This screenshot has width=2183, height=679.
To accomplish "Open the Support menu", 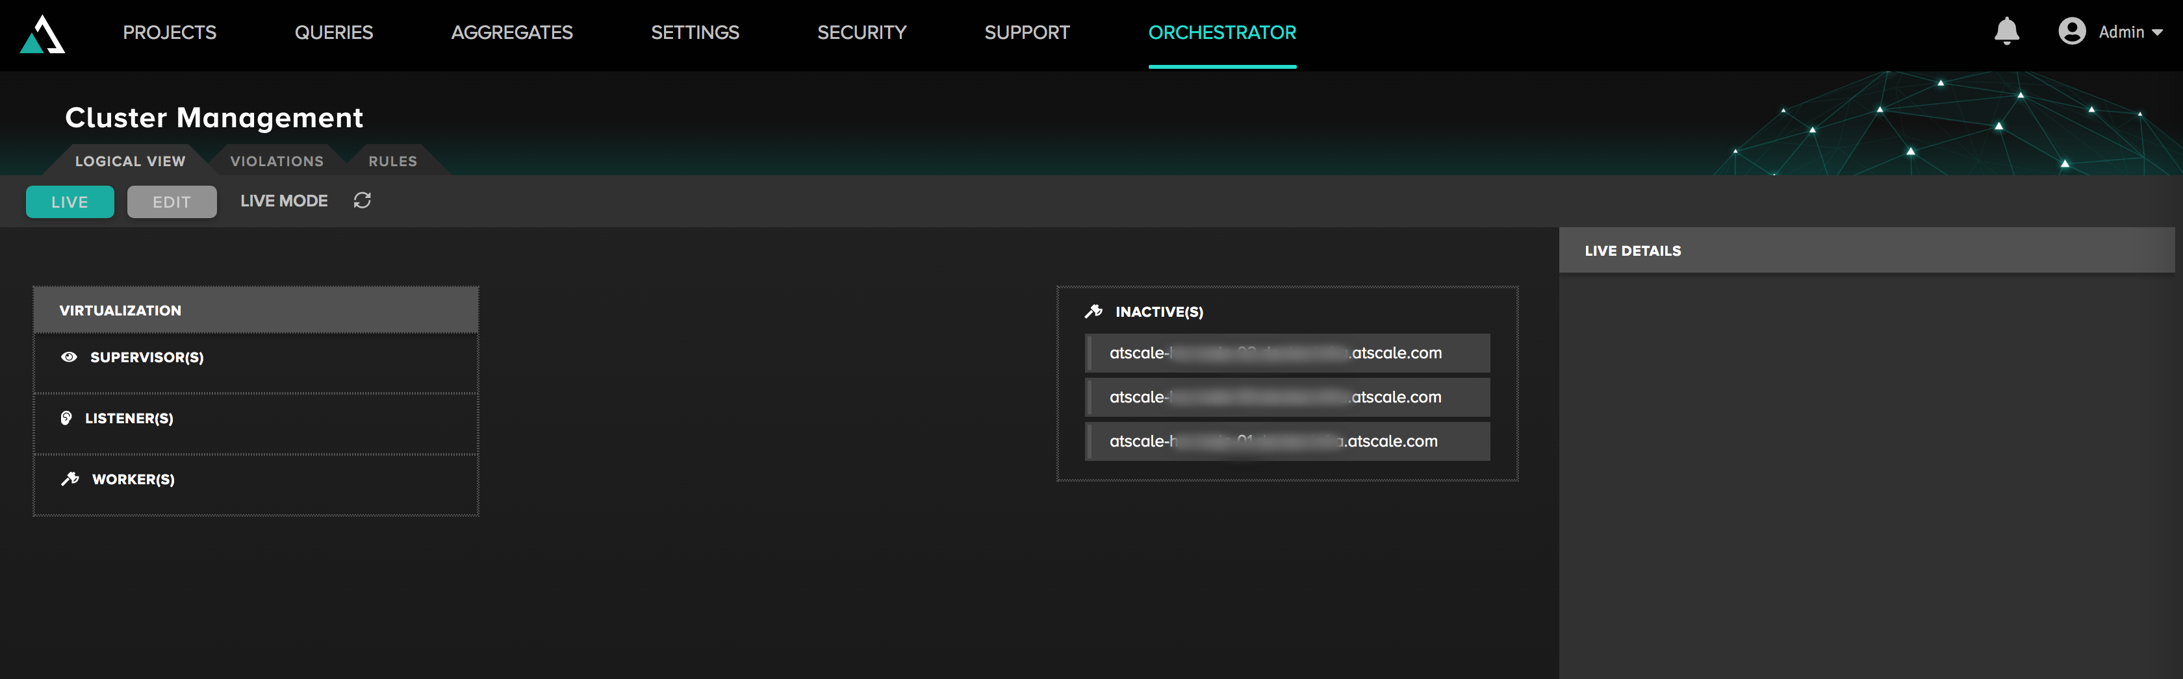I will 1027,32.
